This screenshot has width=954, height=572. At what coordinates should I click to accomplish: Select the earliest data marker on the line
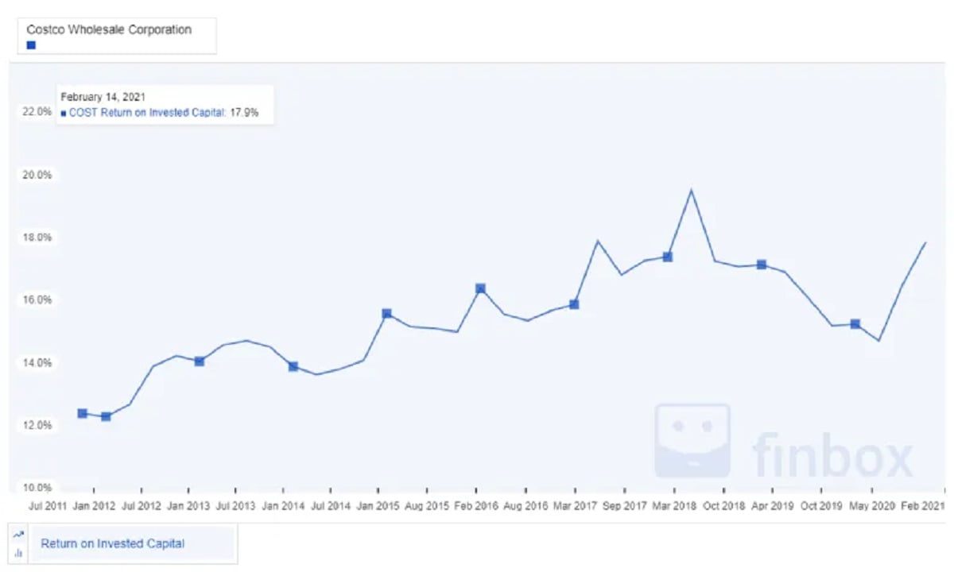tap(83, 413)
